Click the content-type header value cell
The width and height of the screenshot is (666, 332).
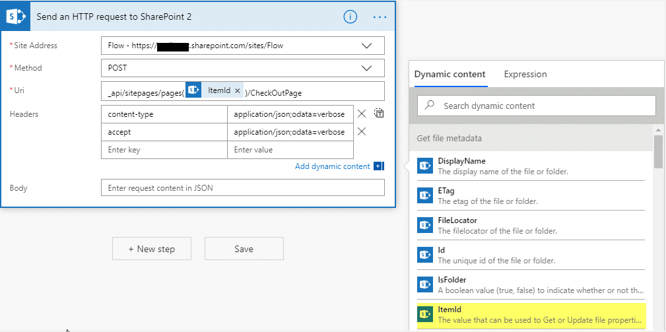(290, 114)
